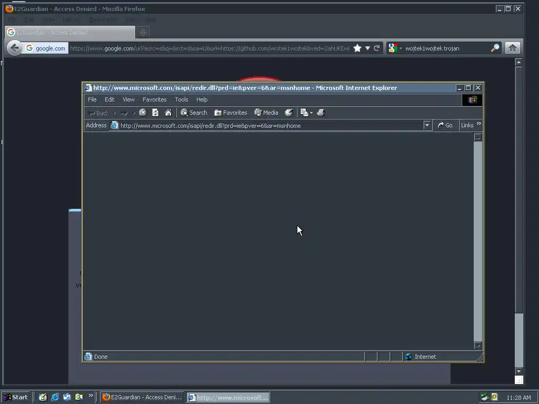Select the E2Guardian - Access Denied Firefox tab
The height and width of the screenshot is (404, 539).
(70, 32)
